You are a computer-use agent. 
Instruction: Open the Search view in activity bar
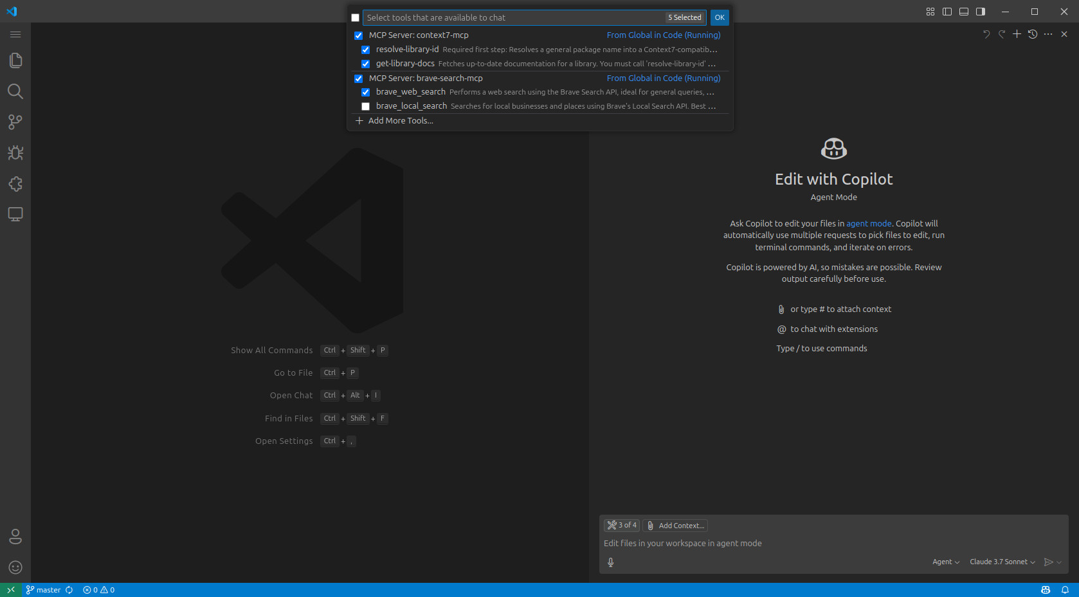pos(15,91)
